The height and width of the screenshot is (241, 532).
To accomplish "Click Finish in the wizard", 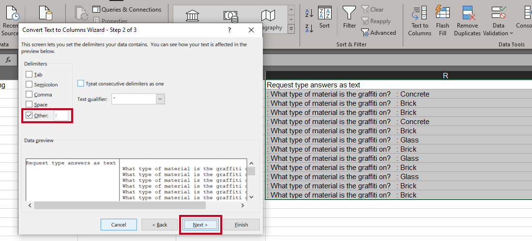I will (x=241, y=225).
